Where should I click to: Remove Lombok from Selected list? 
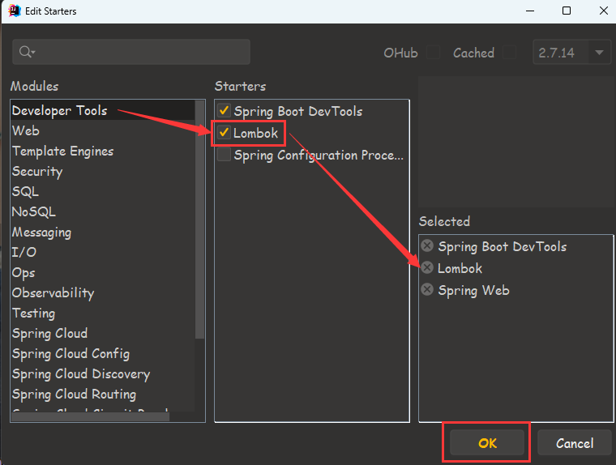coord(427,268)
